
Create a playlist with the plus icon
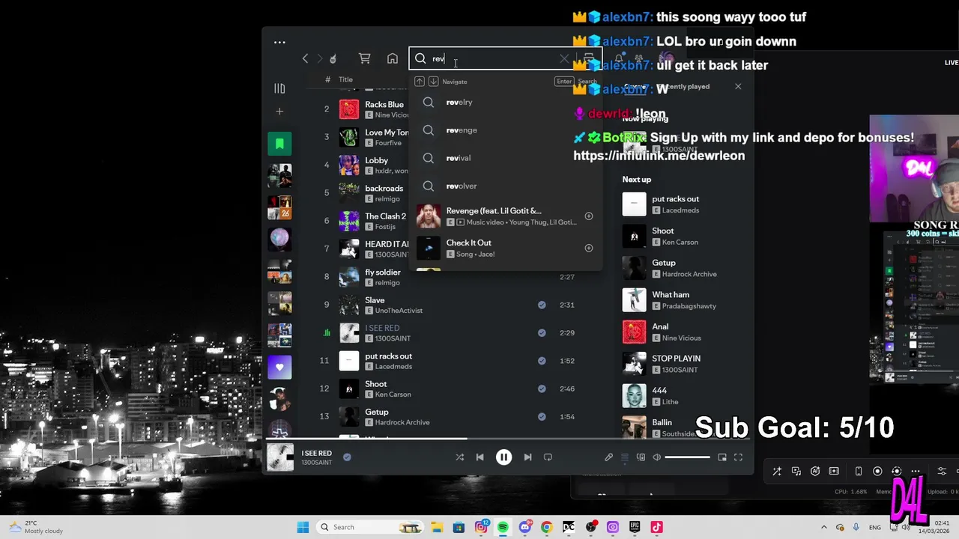point(279,112)
